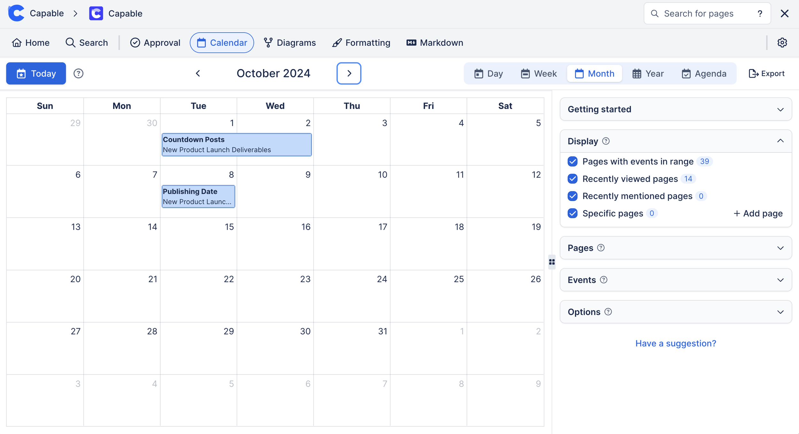Select October 20 on the calendar
Viewport: 799px width, 434px height.
coord(45,296)
